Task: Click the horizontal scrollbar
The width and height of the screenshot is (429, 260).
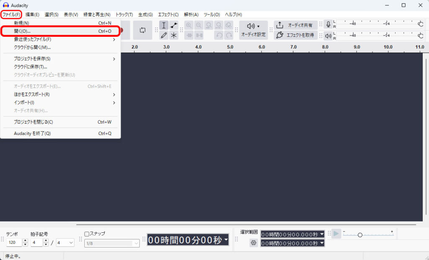Action: click(x=246, y=225)
